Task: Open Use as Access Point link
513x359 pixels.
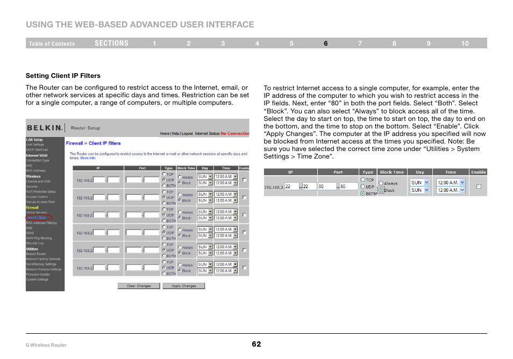Action: pos(40,202)
